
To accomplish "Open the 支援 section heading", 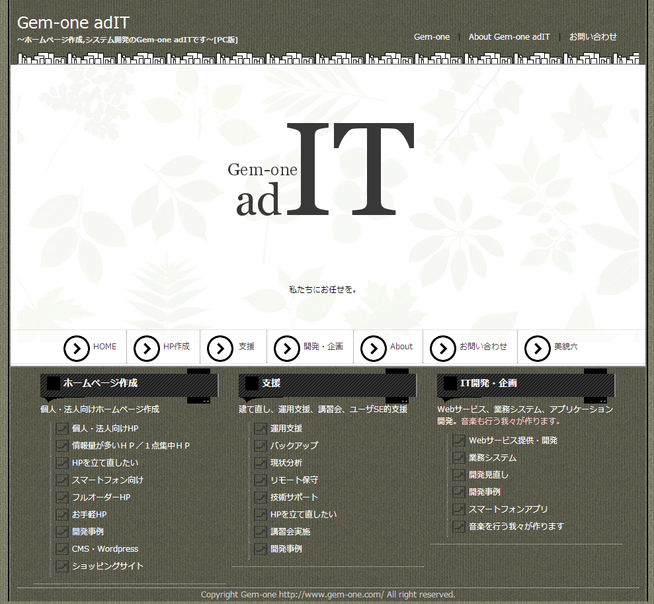I will (x=271, y=383).
